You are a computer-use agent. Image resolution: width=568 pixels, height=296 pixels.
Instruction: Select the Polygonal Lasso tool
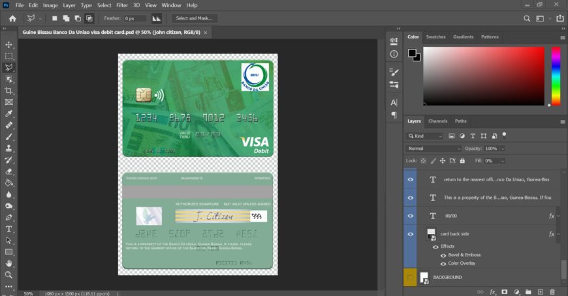coord(8,68)
